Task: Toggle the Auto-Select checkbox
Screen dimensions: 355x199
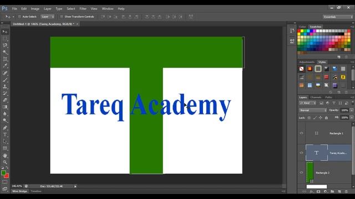Action: (19, 17)
